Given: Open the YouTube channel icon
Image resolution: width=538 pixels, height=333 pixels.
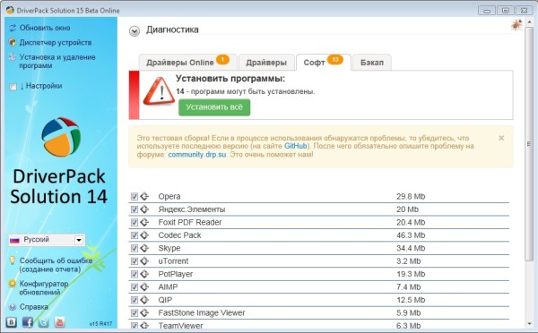Looking at the screenshot, I should pos(59,322).
